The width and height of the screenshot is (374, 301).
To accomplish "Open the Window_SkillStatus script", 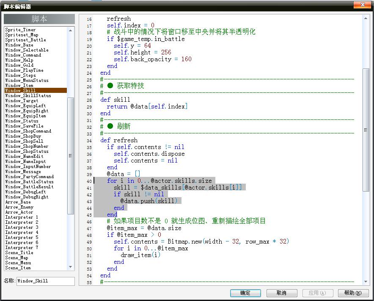I will 28,96.
